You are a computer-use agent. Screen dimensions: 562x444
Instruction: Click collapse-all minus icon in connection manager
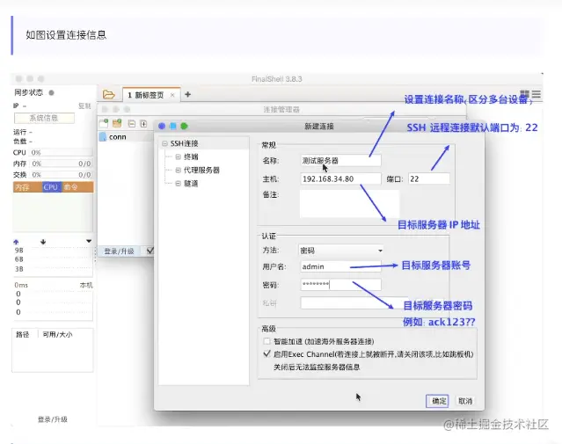point(132,124)
